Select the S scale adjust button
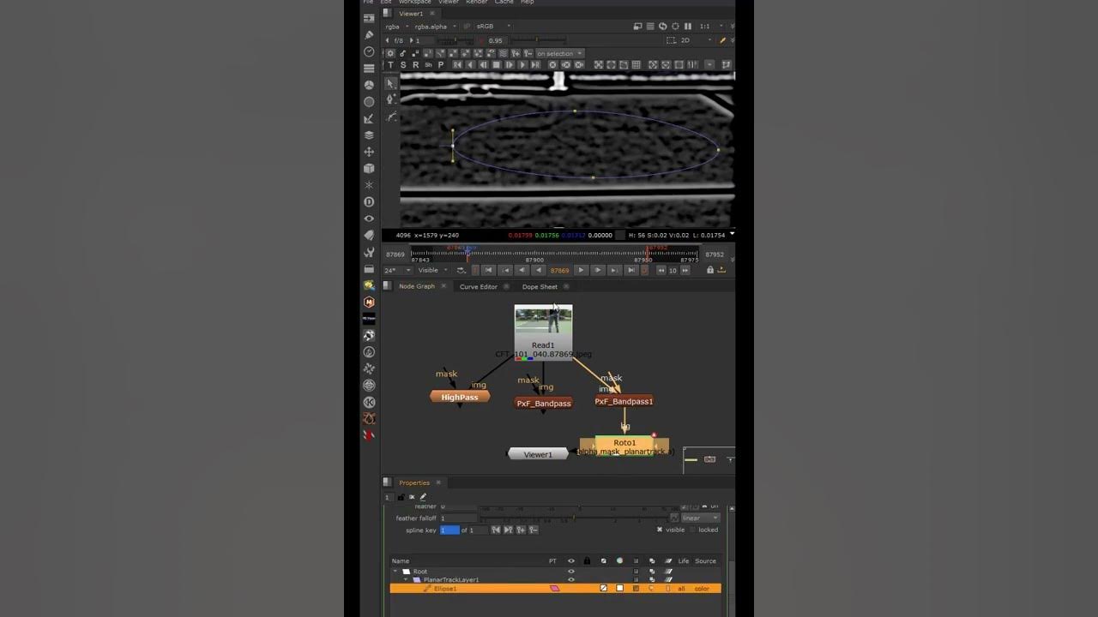Screen dimensions: 1098x617 [x=403, y=65]
